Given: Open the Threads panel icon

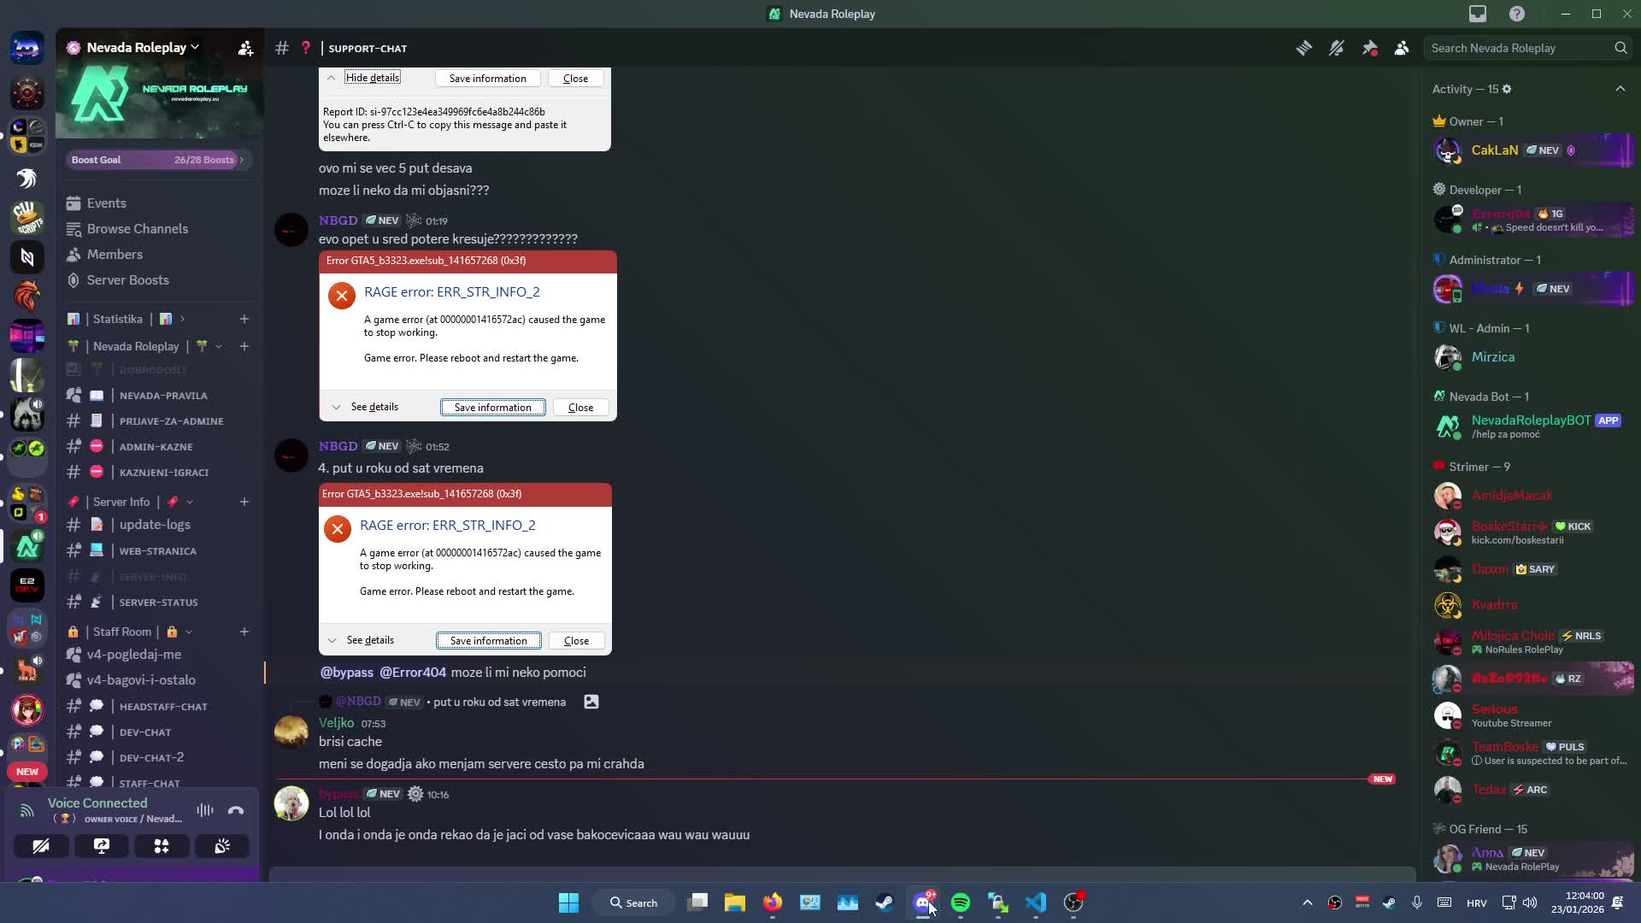Looking at the screenshot, I should [x=1303, y=49].
